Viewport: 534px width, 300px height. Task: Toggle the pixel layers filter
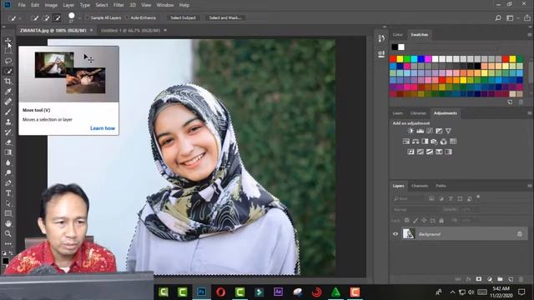[x=431, y=198]
